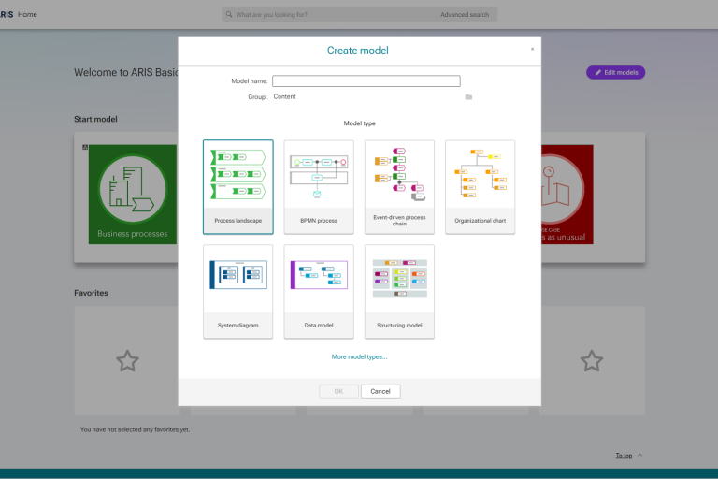Select the Structuring model type
Screen dimensions: 718x479
point(399,292)
